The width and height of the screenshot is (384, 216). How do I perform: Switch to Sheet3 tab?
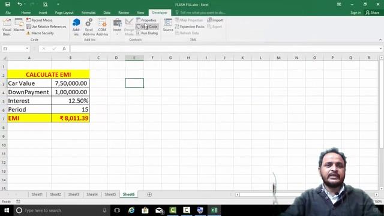(x=74, y=194)
